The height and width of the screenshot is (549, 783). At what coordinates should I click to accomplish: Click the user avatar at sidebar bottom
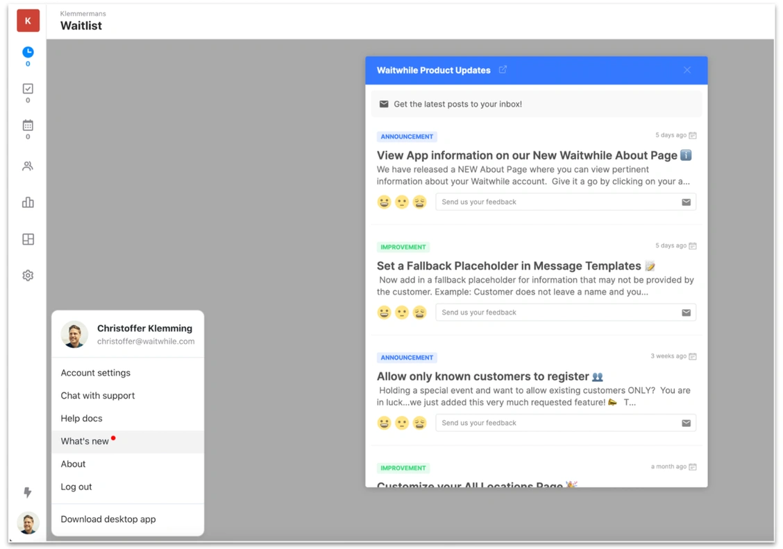point(28,523)
